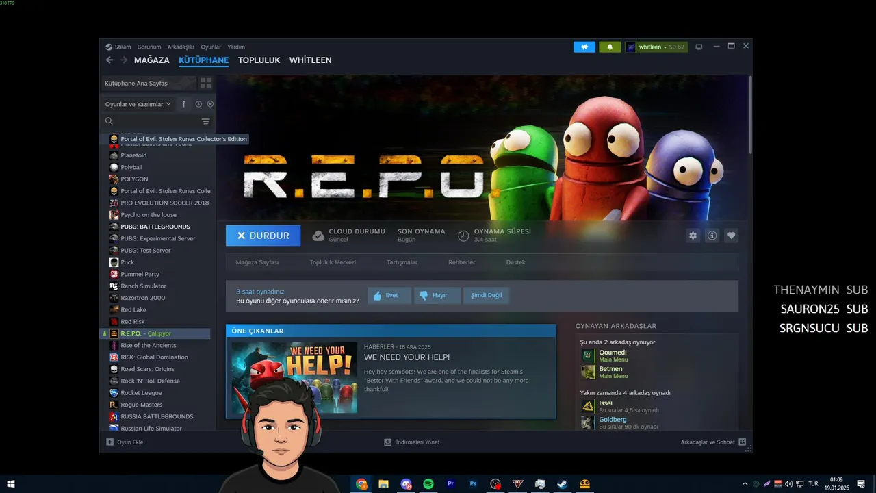Open Mağaza Sayfası link
876x493 pixels.
pyautogui.click(x=257, y=262)
